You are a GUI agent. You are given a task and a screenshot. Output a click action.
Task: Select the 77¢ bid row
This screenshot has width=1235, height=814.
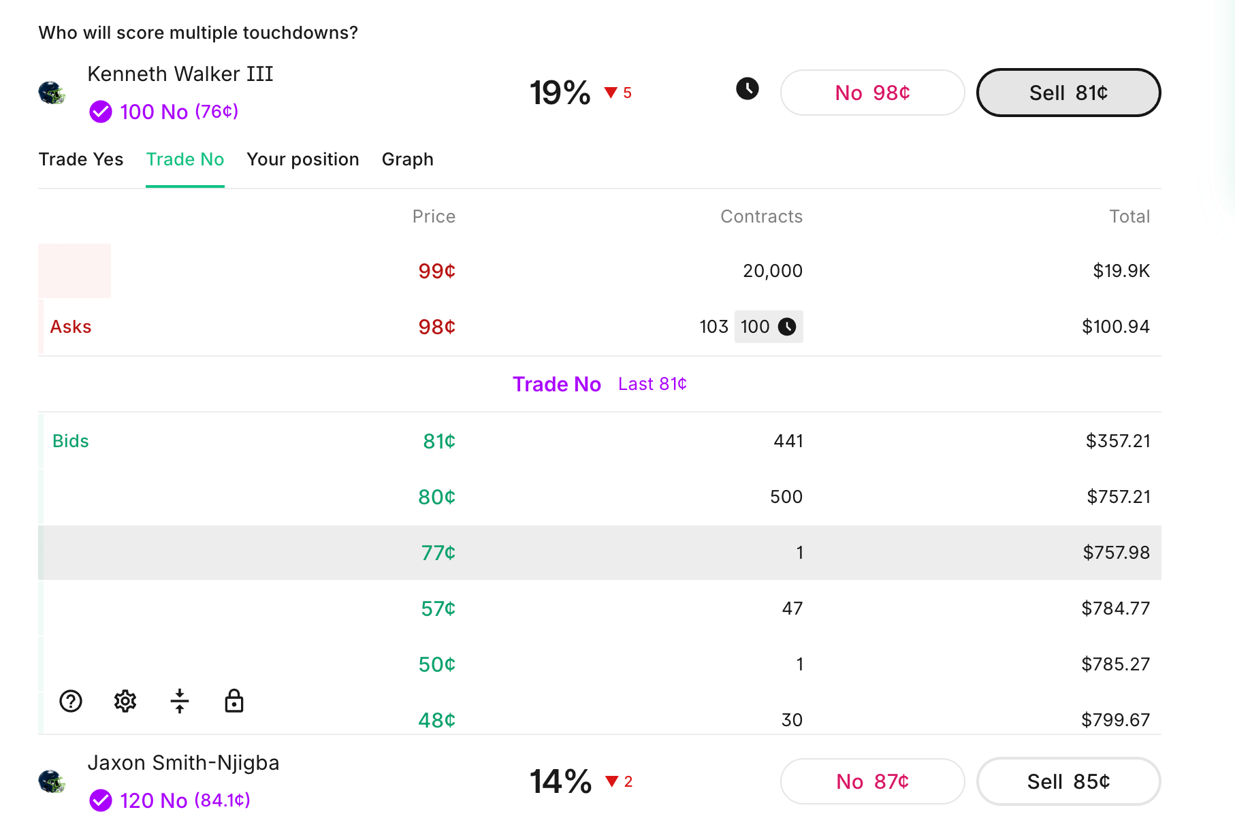tap(599, 553)
